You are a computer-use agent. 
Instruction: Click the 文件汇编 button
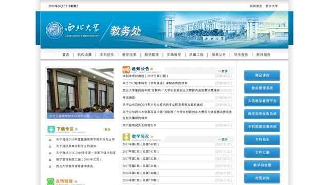coord(262,153)
